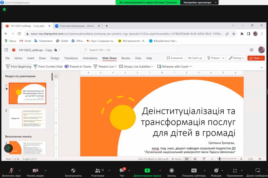Switch to the Review ribbon tab
The height and width of the screenshot is (178, 268).
(x=126, y=58)
